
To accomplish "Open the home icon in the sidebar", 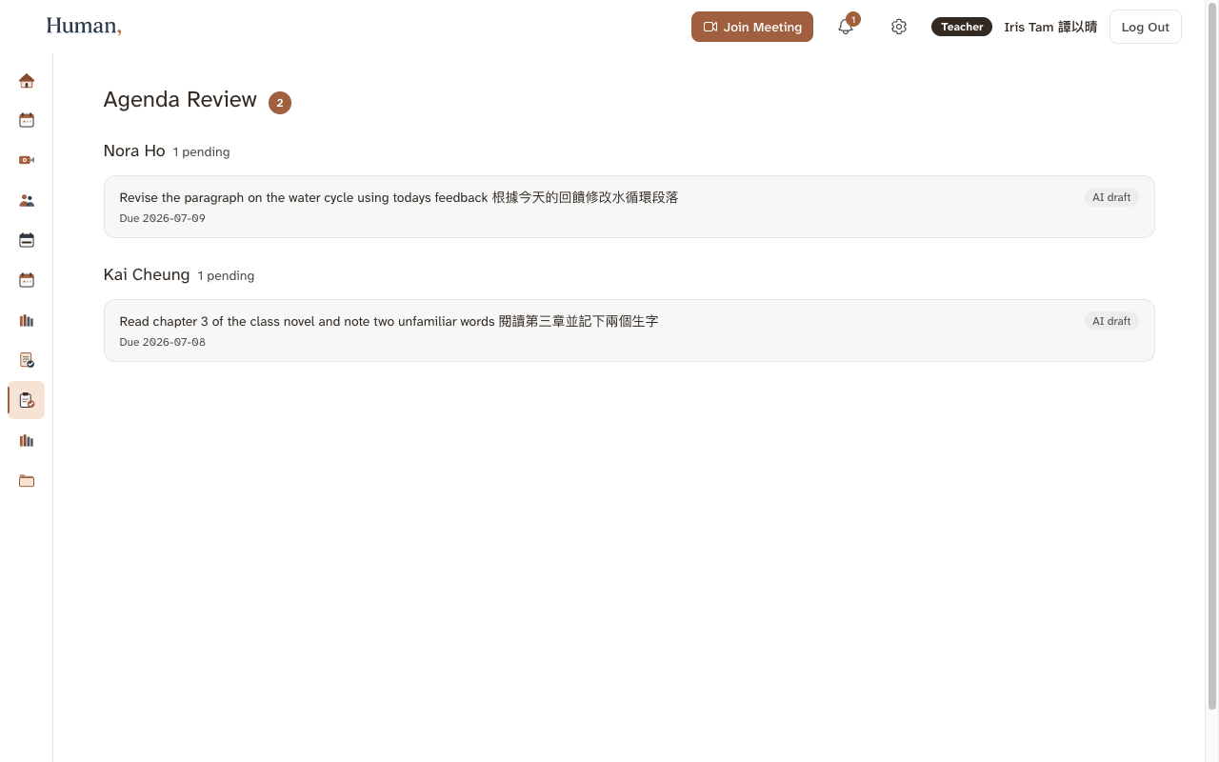I will coord(27,81).
